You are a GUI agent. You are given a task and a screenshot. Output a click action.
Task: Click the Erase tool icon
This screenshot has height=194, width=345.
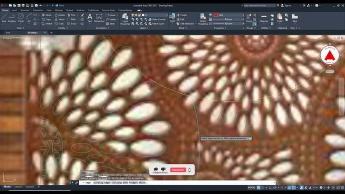(x=82, y=15)
